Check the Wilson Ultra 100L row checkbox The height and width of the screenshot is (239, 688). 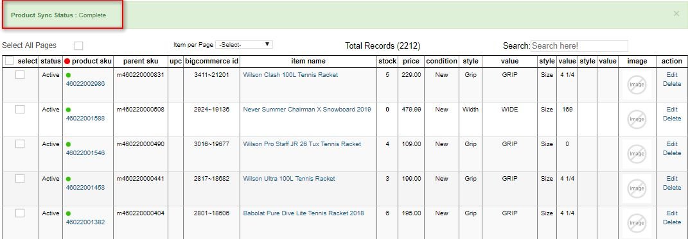tap(20, 179)
